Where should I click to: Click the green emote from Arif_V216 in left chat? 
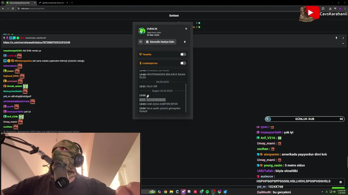point(21,117)
